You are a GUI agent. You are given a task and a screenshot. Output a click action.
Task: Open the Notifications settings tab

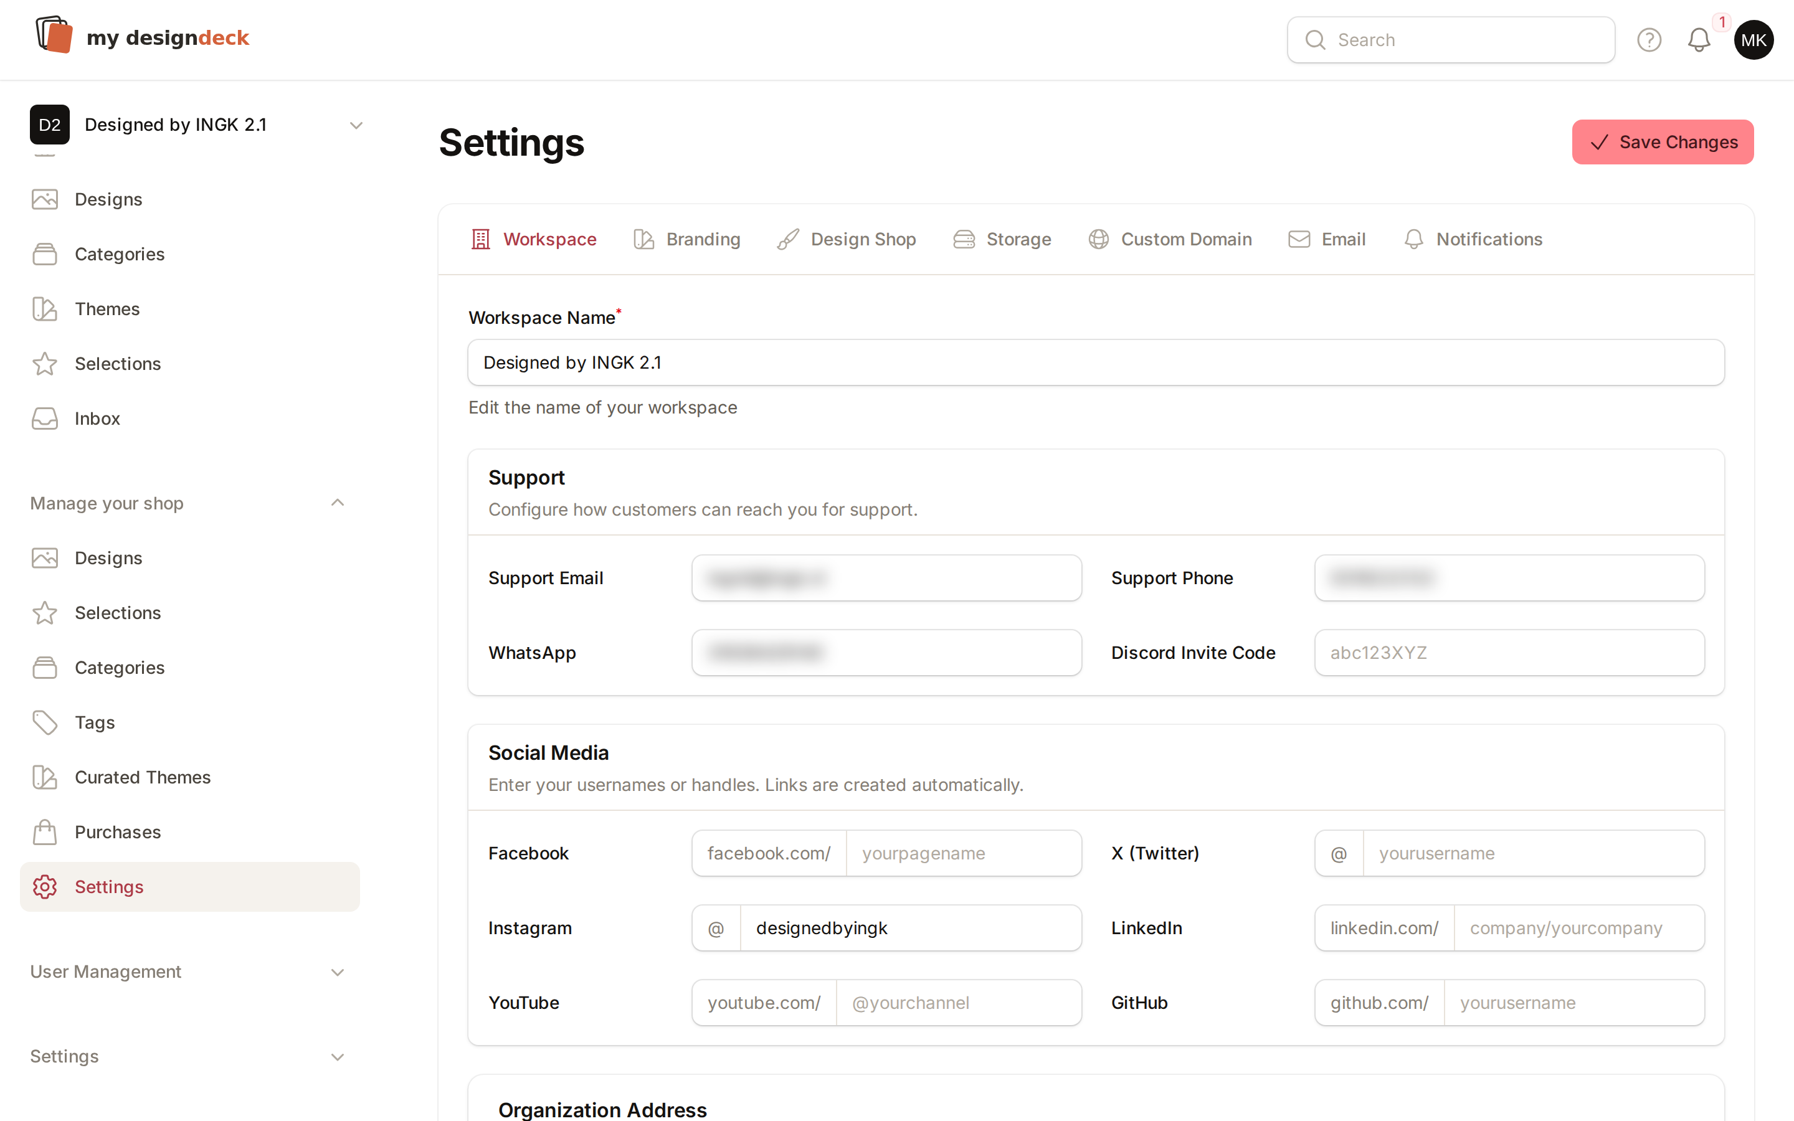1473,240
